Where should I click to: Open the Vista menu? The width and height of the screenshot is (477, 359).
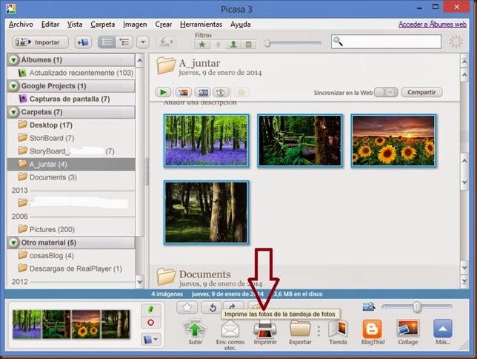coord(75,24)
